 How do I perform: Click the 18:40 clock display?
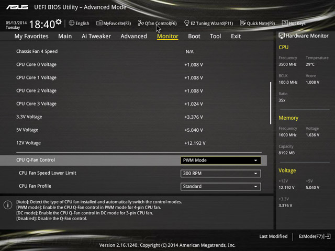click(42, 24)
